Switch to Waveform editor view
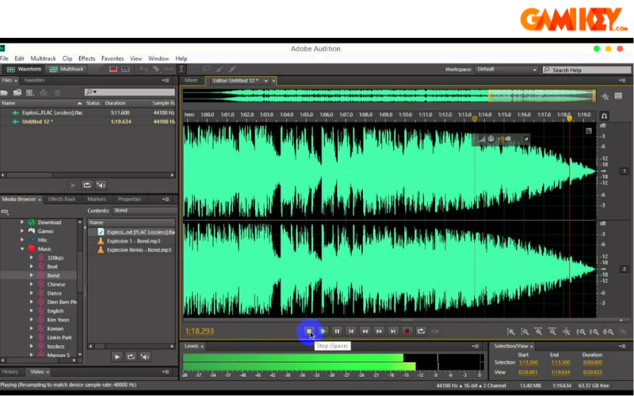The width and height of the screenshot is (634, 396). pyautogui.click(x=25, y=69)
